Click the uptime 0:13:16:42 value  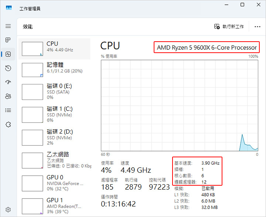coord(119,204)
